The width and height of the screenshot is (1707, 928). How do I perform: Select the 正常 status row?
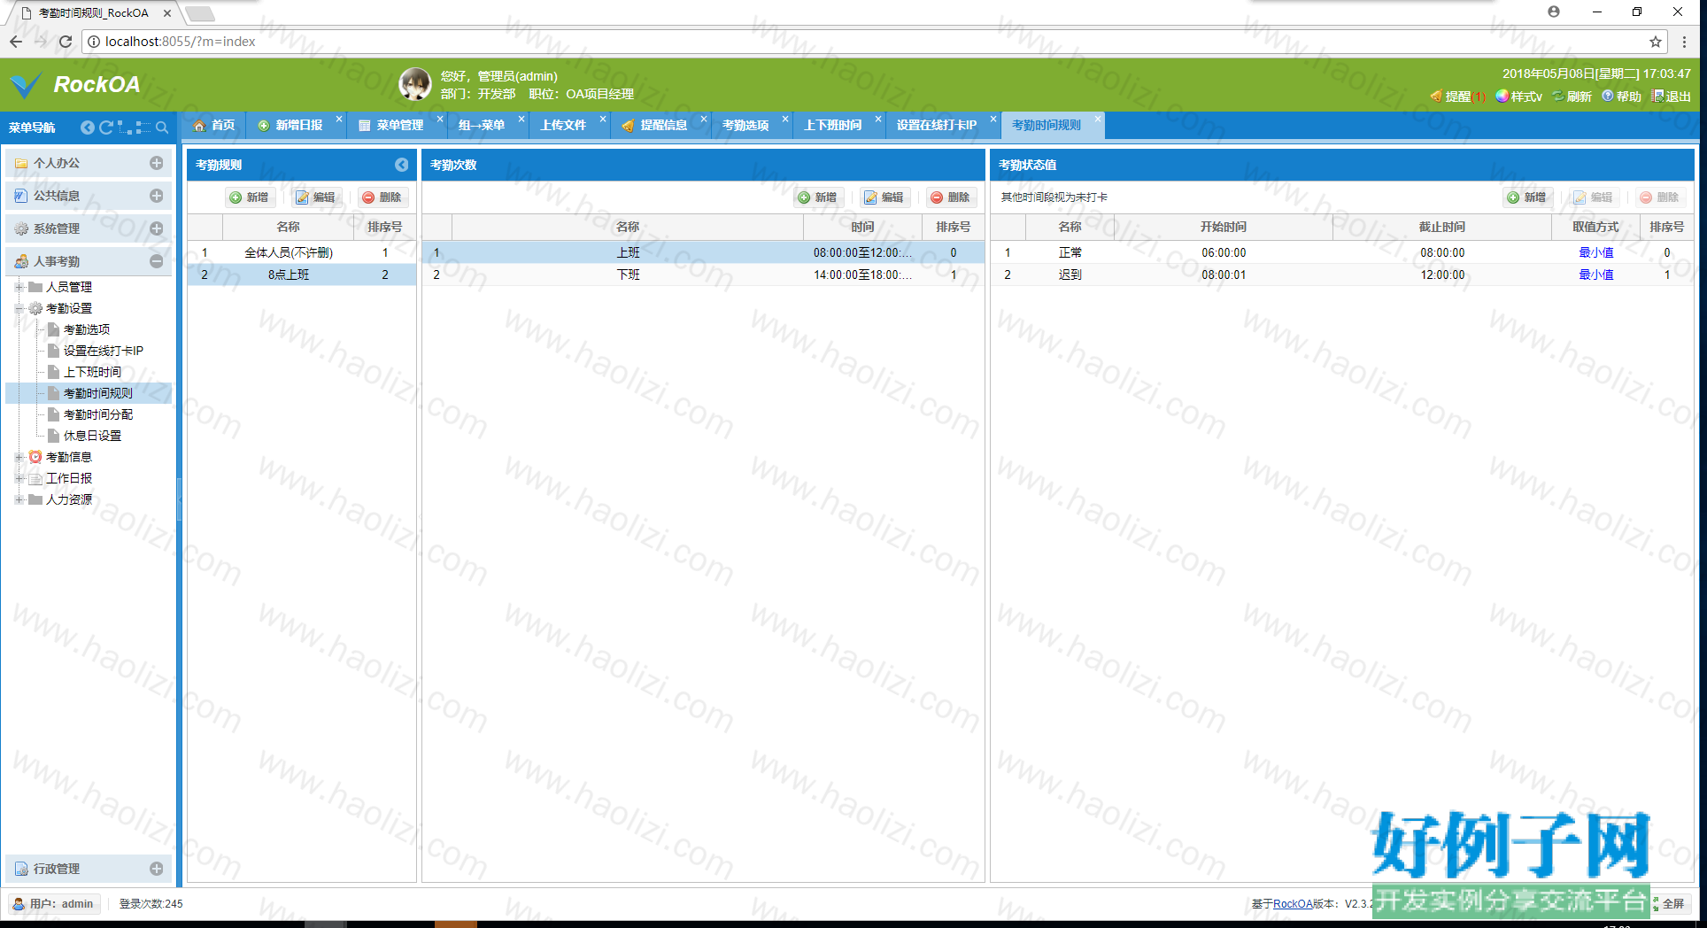pyautogui.click(x=1341, y=252)
